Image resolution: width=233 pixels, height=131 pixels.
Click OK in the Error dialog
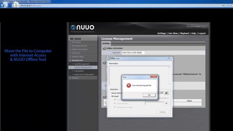149,95
